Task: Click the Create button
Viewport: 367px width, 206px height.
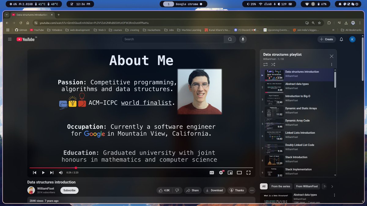Action: [x=327, y=39]
